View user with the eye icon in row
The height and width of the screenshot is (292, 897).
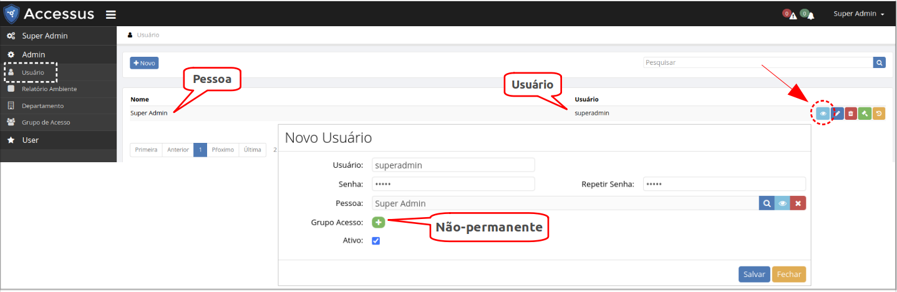tap(823, 114)
